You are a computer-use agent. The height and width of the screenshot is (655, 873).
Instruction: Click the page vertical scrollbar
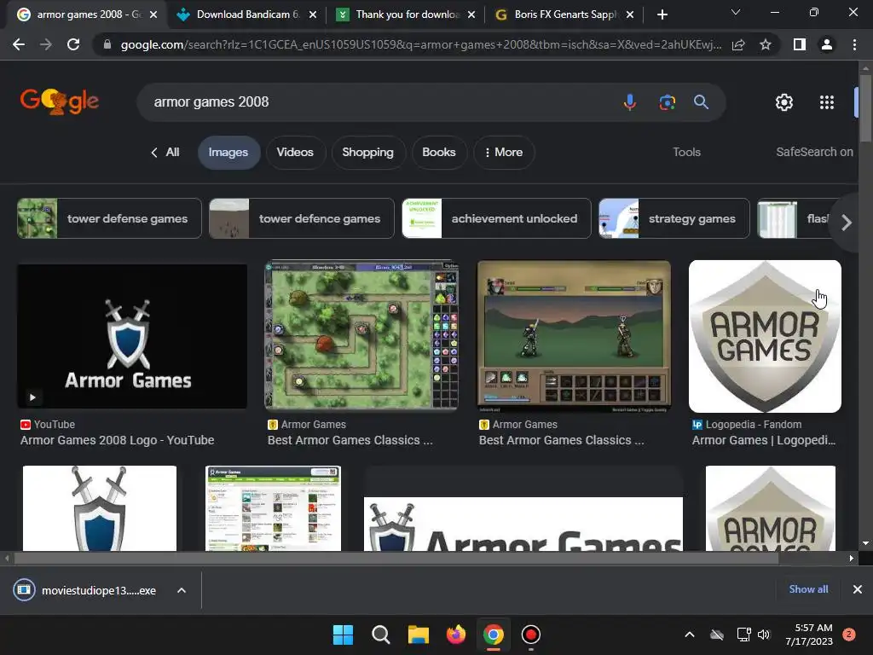865,108
